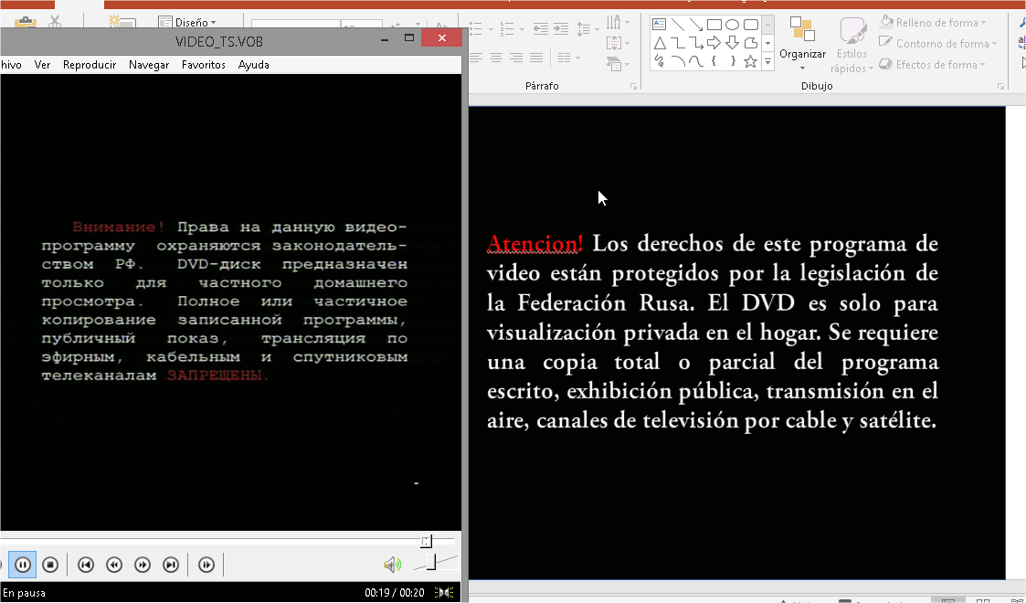Open the Reproducir menu
The width and height of the screenshot is (1026, 603).
coord(90,65)
